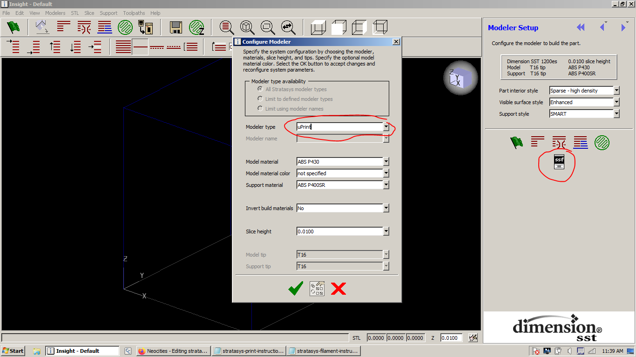Click the magnifier with swap arrows icon

[288, 27]
